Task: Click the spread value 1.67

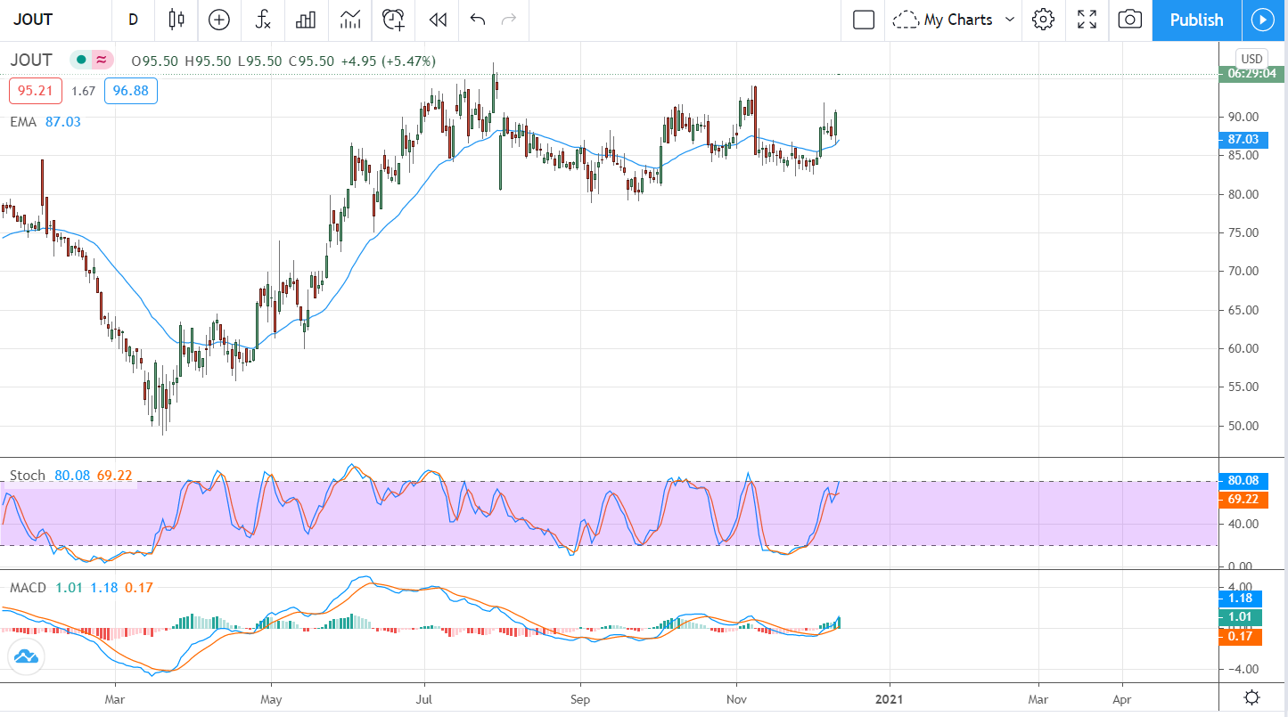Action: [83, 91]
